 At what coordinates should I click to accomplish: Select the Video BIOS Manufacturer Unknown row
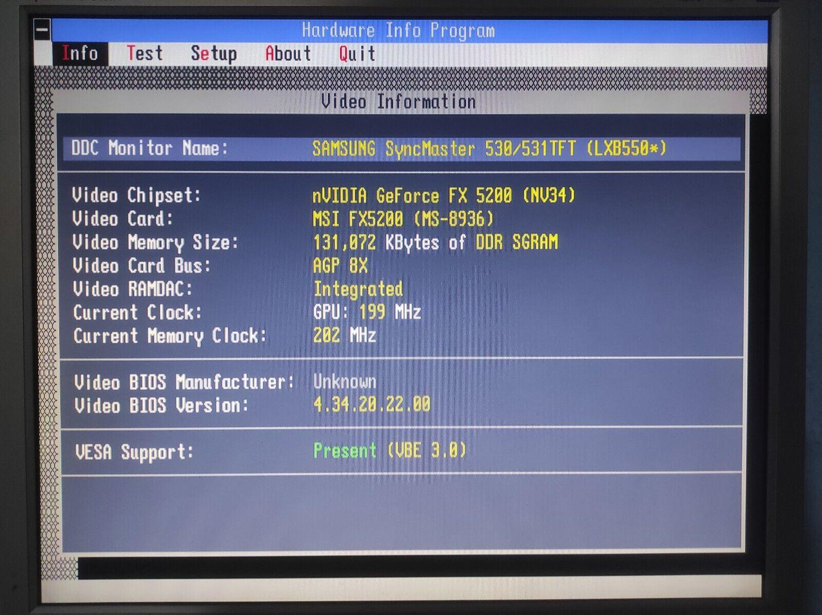[x=345, y=382]
